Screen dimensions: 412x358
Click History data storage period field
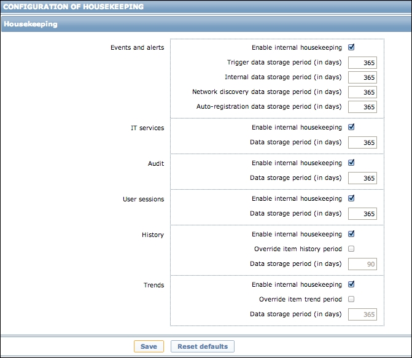pos(362,264)
